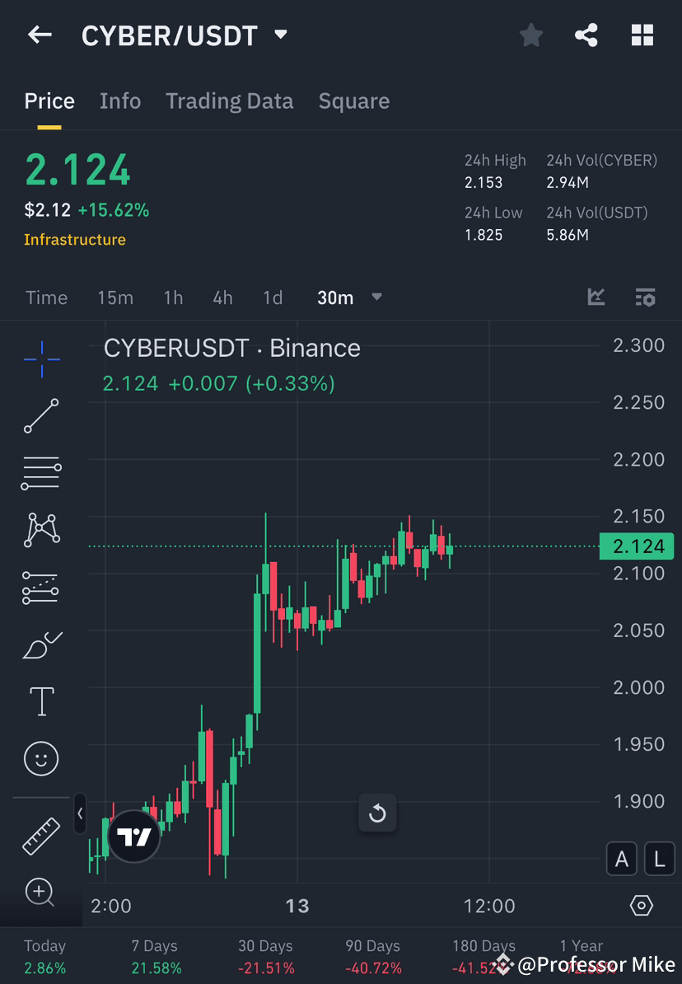Toggle CYBER/USDT as favorite with the star
682x984 pixels.
530,35
